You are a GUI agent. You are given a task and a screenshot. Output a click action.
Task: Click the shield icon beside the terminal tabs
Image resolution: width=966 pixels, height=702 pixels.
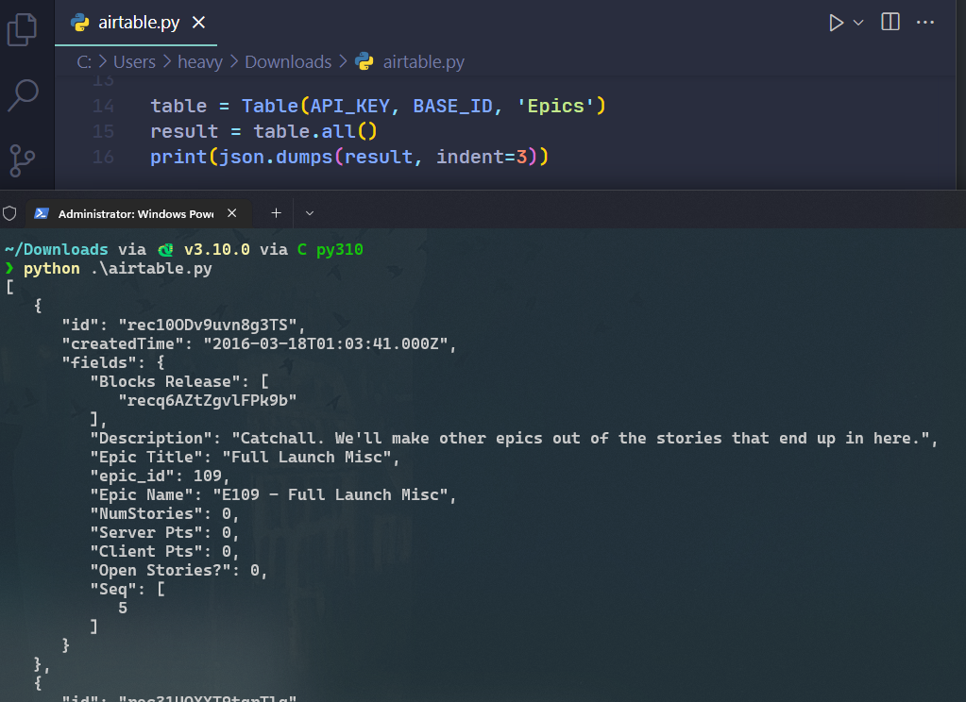point(9,212)
